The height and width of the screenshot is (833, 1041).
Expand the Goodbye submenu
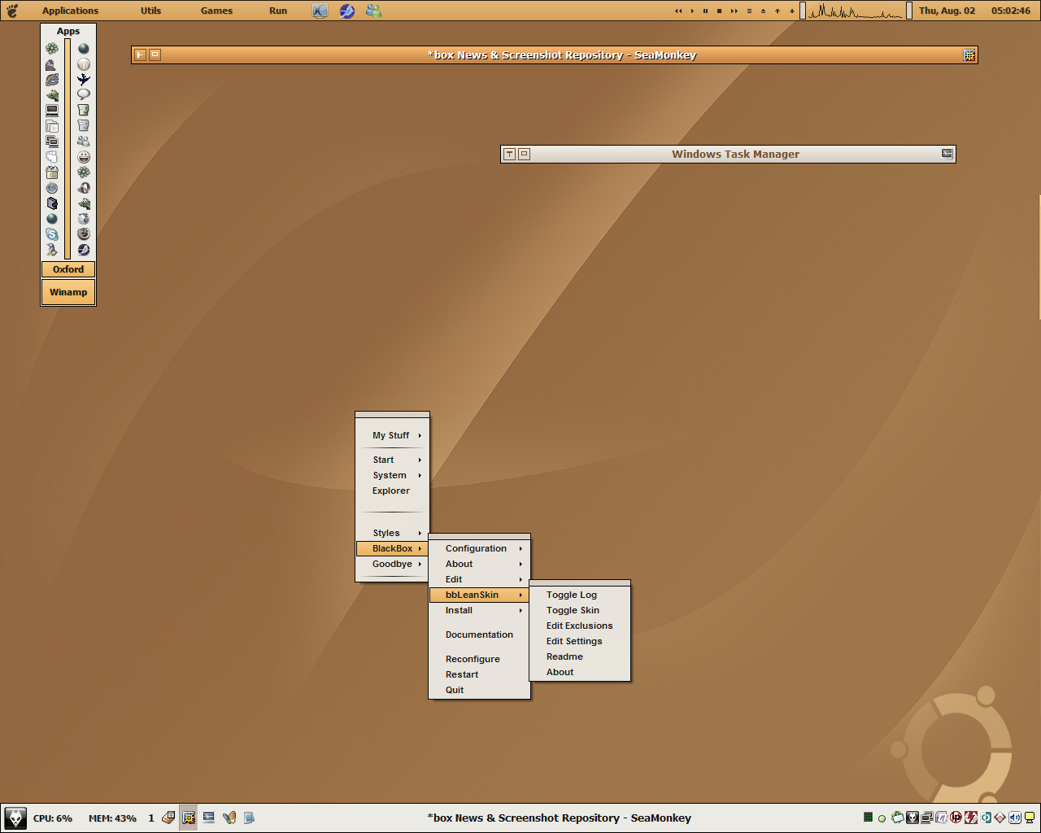point(393,564)
